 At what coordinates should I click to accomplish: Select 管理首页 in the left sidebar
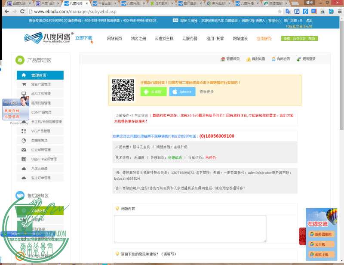pos(40,75)
